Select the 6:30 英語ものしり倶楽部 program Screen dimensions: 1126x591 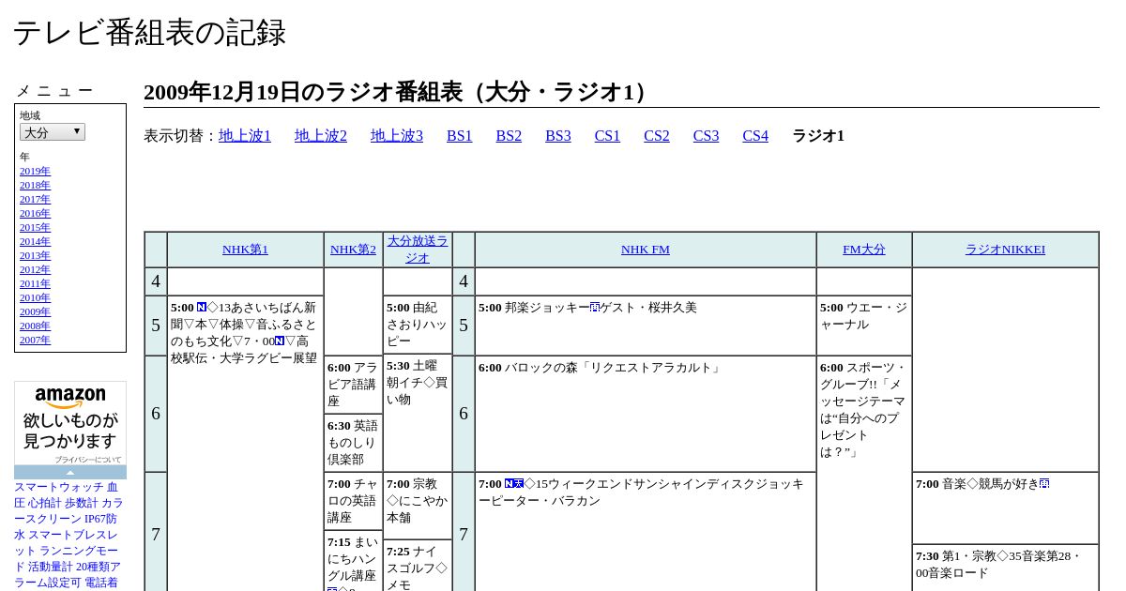(x=353, y=443)
